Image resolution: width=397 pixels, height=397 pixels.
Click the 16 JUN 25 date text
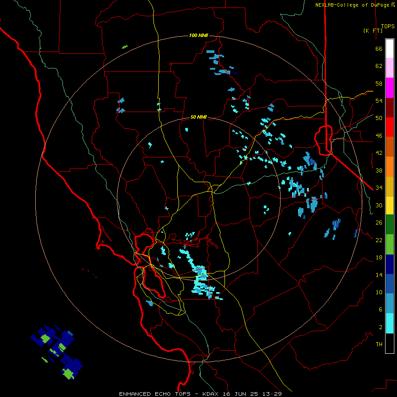pyautogui.click(x=241, y=394)
